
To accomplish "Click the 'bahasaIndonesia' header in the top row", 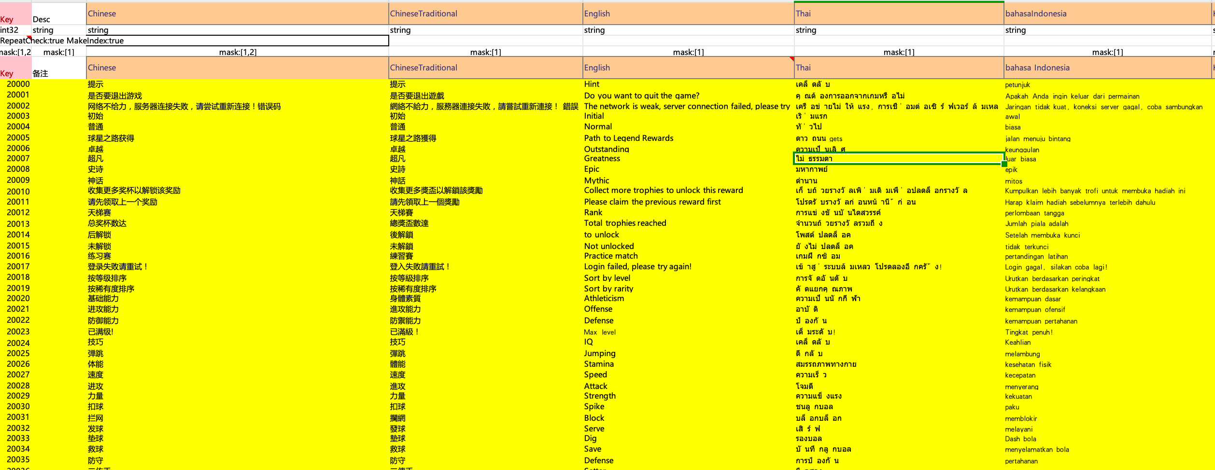I will point(1108,14).
